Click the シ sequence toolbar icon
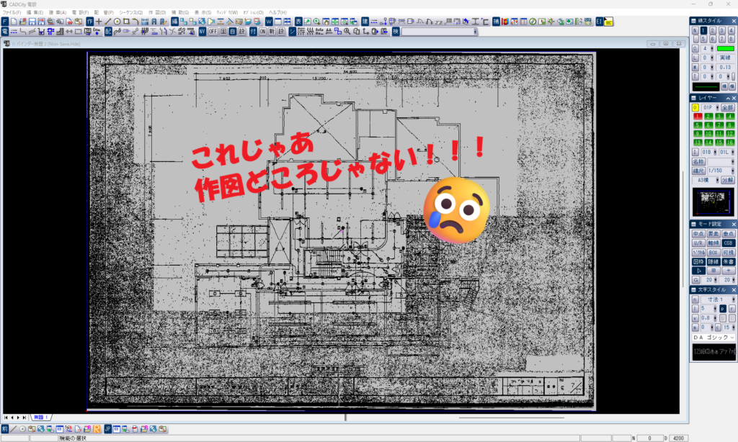Screen dimensions: 738x442 pyautogui.click(x=293, y=32)
